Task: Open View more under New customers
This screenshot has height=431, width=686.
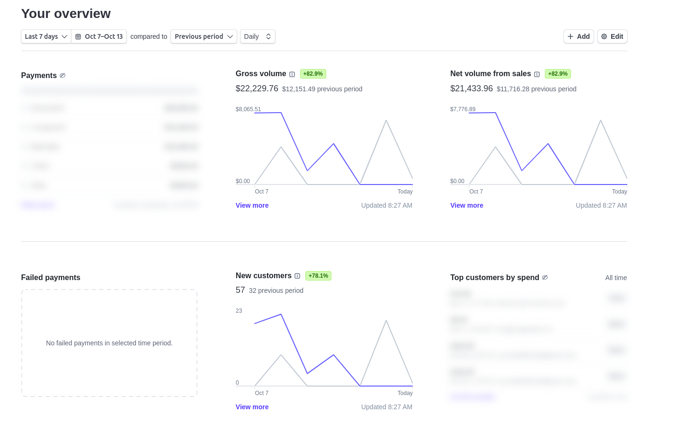Action: pyautogui.click(x=252, y=407)
